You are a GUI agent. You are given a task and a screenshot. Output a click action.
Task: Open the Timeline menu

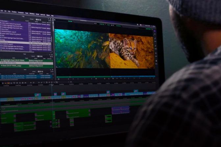pyautogui.click(x=14, y=12)
